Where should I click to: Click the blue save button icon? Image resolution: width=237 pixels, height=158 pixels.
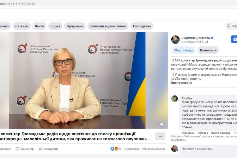(234, 39)
